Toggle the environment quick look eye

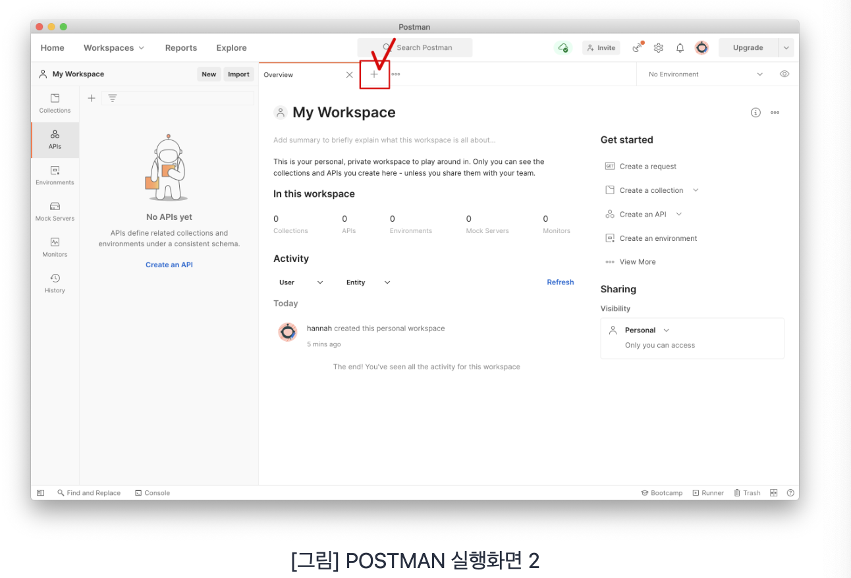pyautogui.click(x=784, y=74)
